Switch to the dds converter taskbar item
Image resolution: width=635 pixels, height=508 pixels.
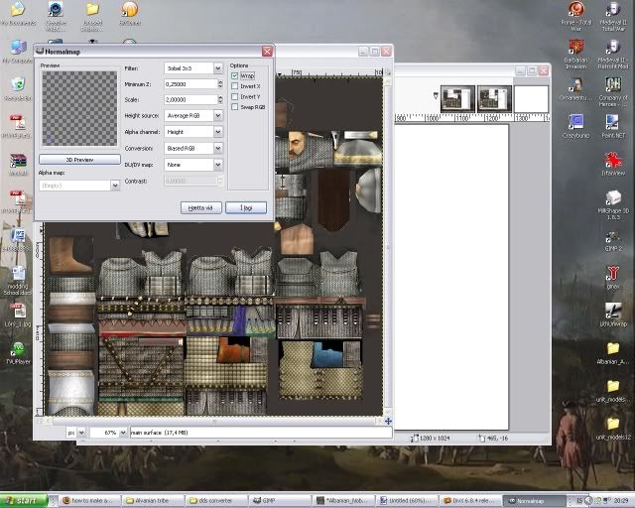tap(215, 501)
